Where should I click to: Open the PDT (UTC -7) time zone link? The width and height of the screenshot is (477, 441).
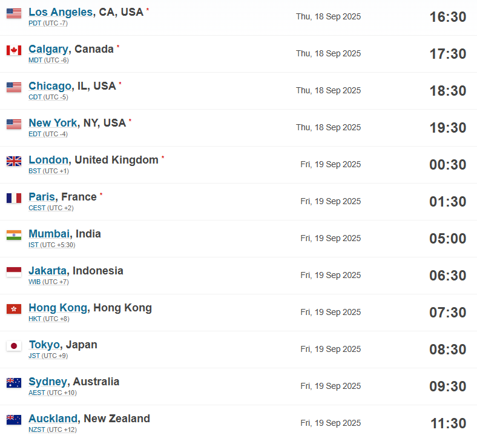(48, 23)
